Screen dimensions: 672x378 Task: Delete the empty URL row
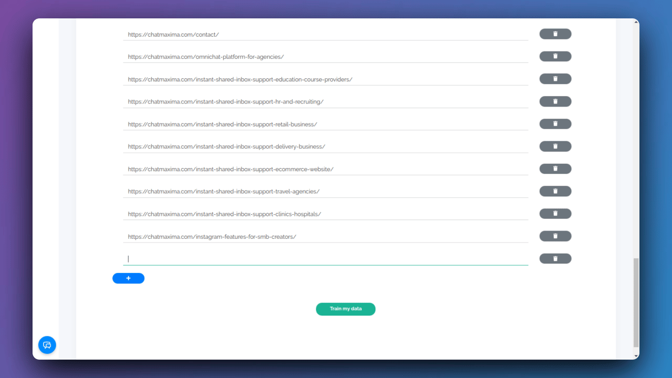(555, 259)
